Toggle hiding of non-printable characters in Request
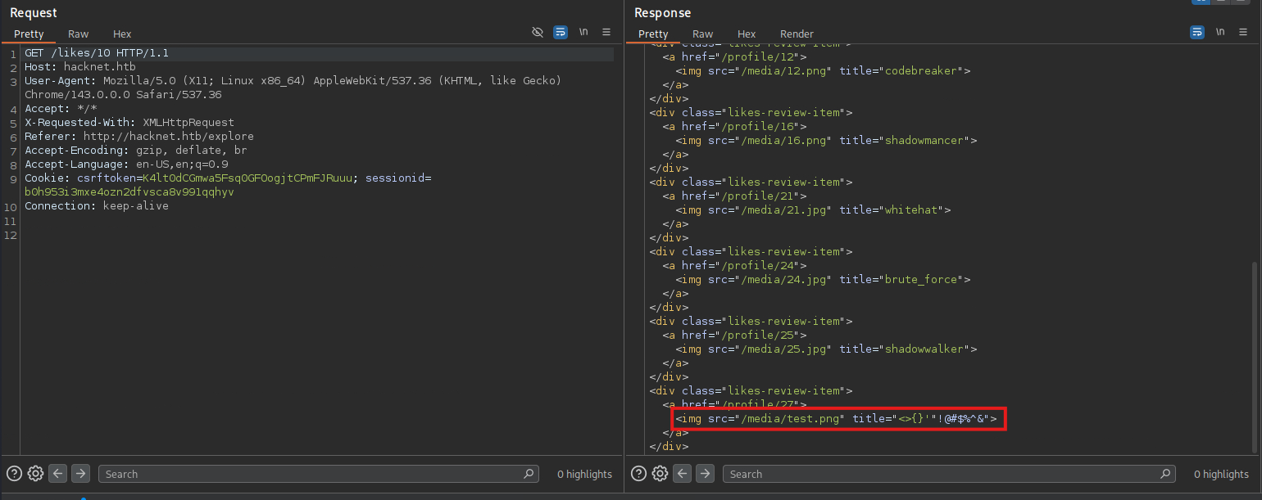This screenshot has height=500, width=1262. pyautogui.click(x=538, y=33)
